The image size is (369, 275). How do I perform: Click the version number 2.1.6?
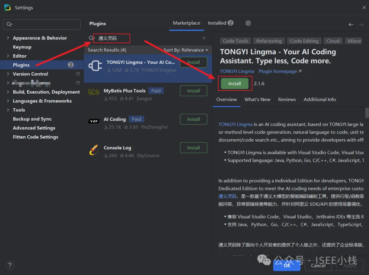259,83
